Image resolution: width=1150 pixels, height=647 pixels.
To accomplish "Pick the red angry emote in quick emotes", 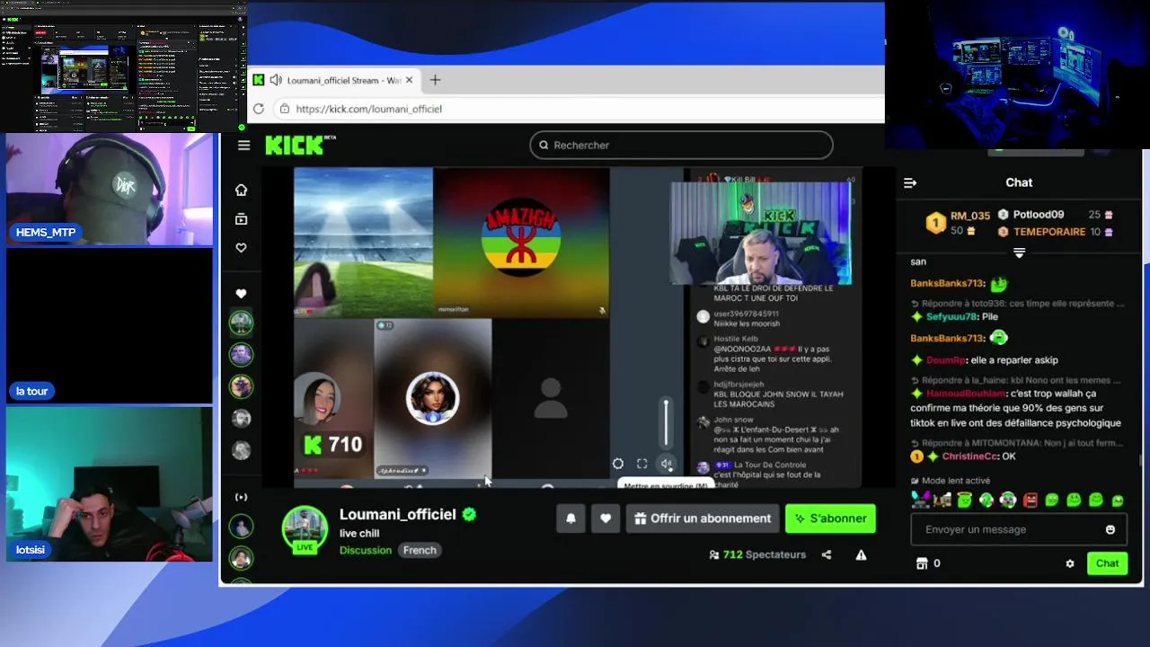I will (x=1031, y=500).
